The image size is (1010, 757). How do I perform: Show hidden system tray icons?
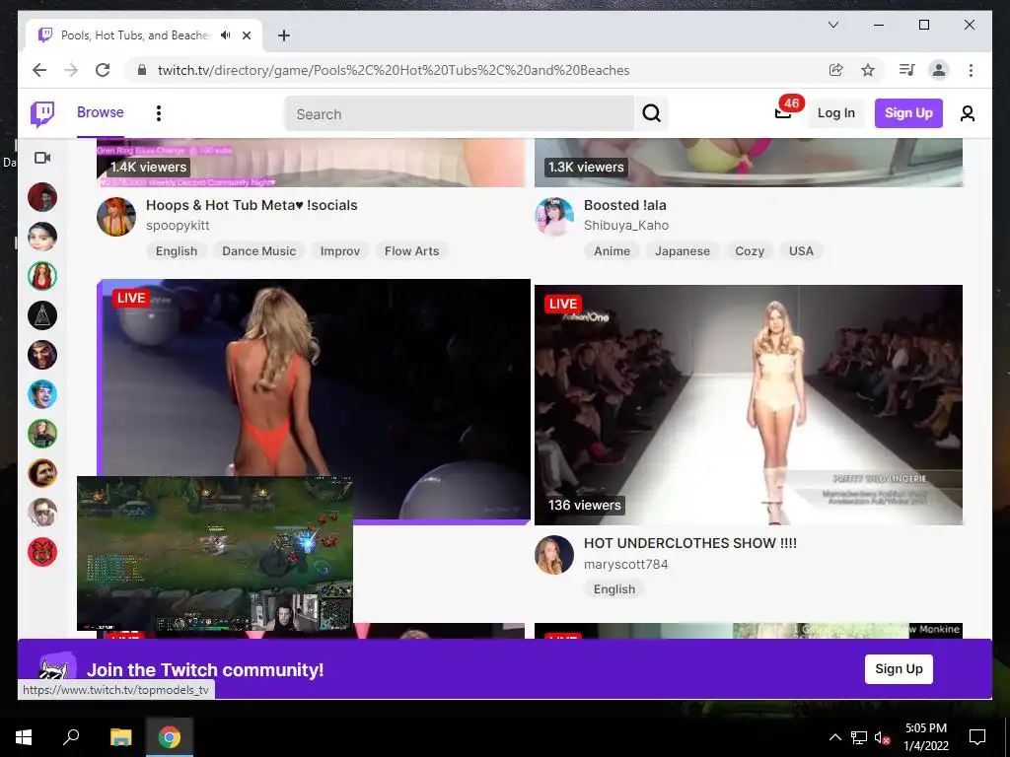pyautogui.click(x=834, y=737)
